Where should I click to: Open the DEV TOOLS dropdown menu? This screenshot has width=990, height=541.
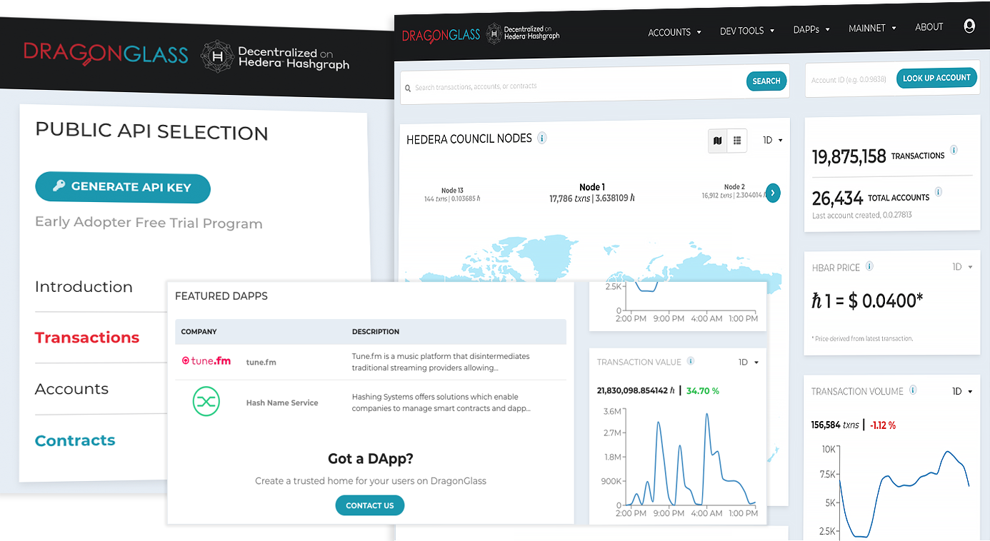point(747,31)
